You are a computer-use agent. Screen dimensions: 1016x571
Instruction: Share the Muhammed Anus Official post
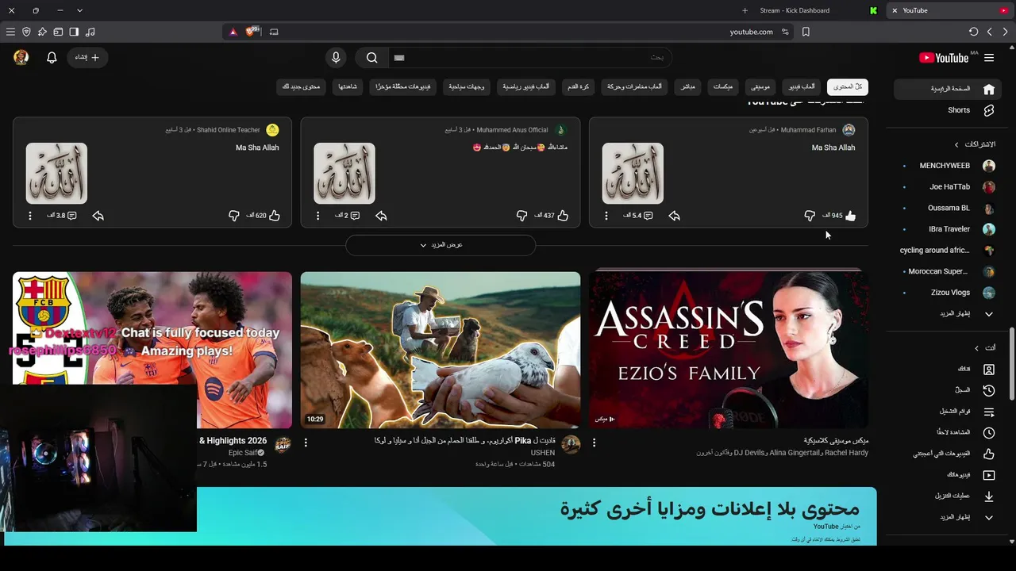[x=381, y=216]
